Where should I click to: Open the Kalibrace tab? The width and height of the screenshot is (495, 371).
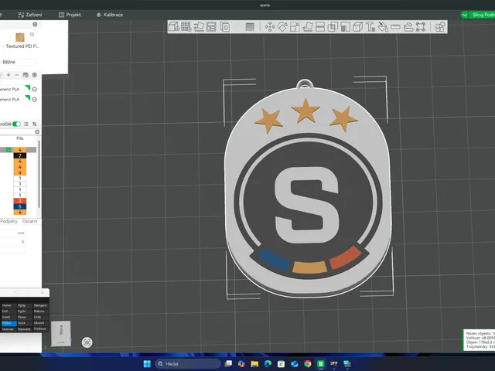(110, 15)
